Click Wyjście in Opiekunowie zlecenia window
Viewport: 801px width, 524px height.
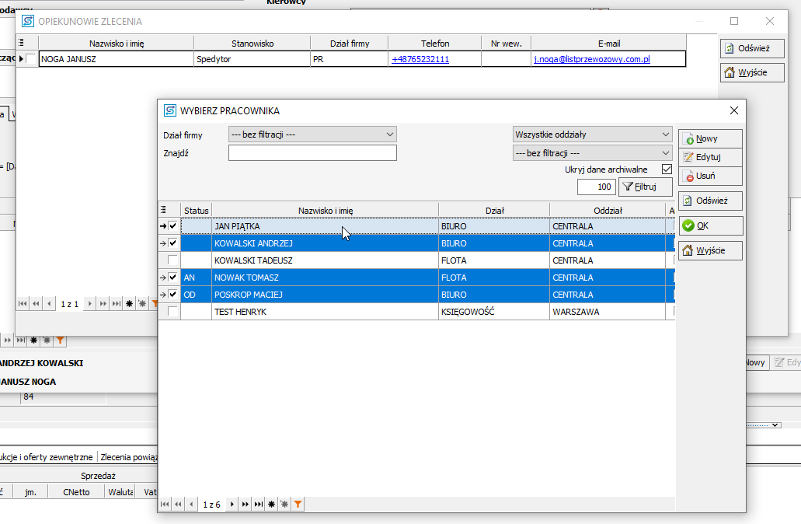coord(753,72)
